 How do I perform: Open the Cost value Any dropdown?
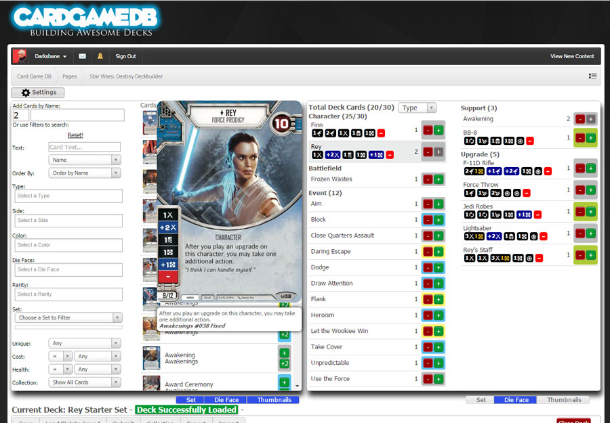pyautogui.click(x=97, y=356)
